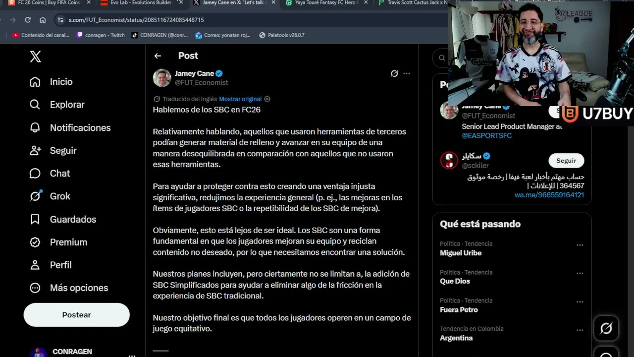Launch Grok icon in sidebar
The image size is (634, 357).
point(35,196)
